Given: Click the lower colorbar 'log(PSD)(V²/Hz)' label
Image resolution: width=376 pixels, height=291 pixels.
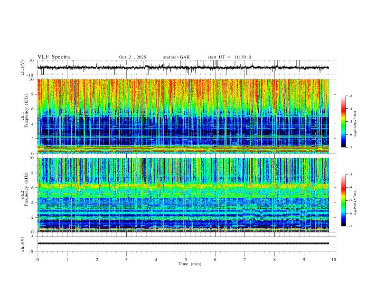Looking at the screenshot, I should click(x=355, y=202).
